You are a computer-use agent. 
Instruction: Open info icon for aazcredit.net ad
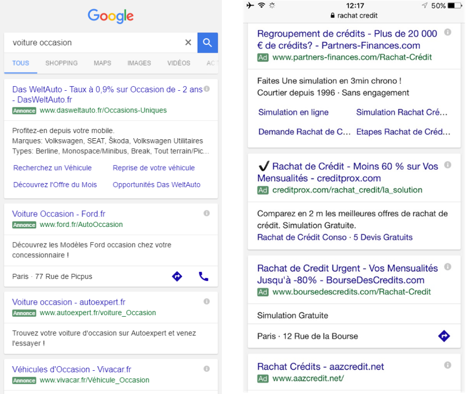click(447, 365)
